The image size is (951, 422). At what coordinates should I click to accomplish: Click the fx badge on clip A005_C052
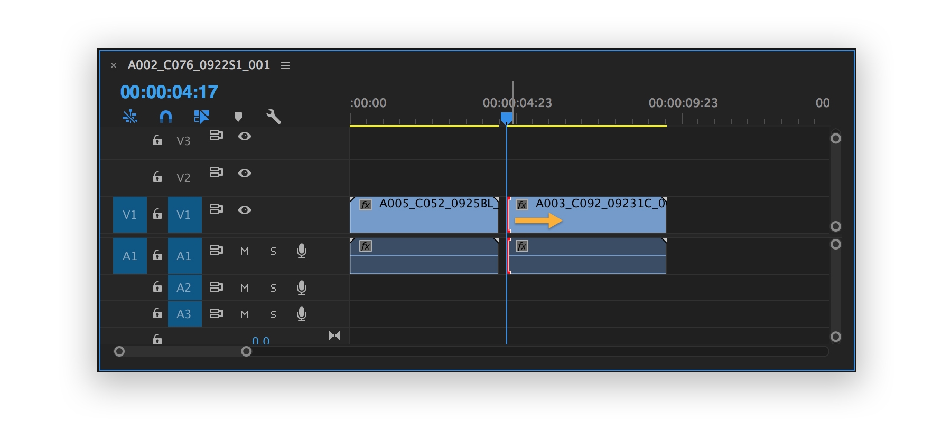point(366,205)
